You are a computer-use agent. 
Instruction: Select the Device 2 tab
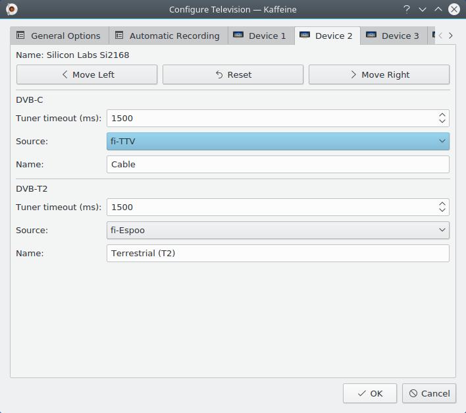click(327, 36)
